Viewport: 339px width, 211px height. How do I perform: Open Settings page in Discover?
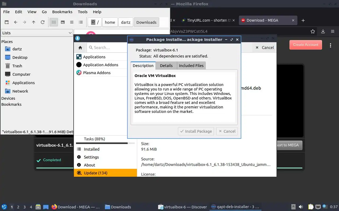pos(105,157)
